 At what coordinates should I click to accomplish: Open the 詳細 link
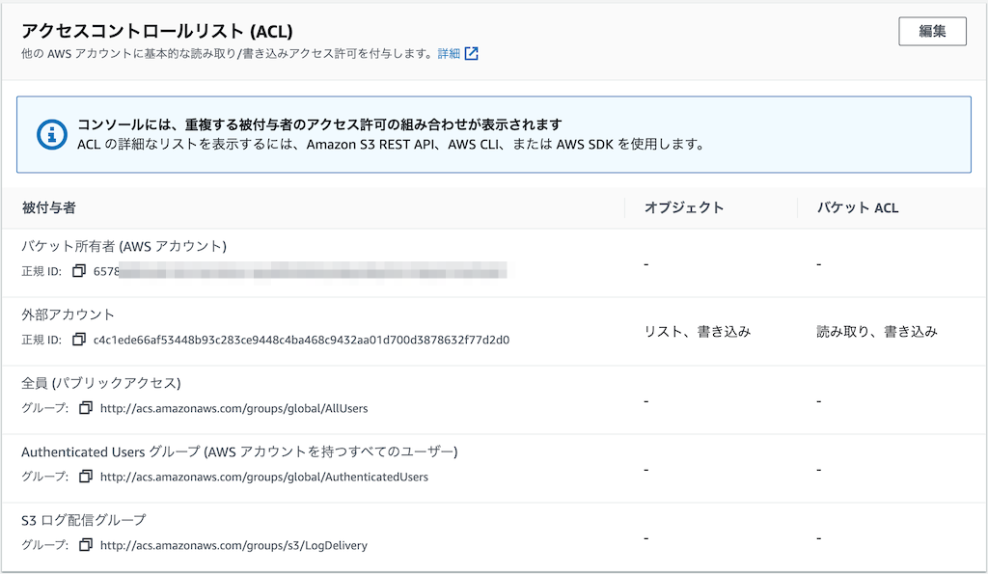449,54
